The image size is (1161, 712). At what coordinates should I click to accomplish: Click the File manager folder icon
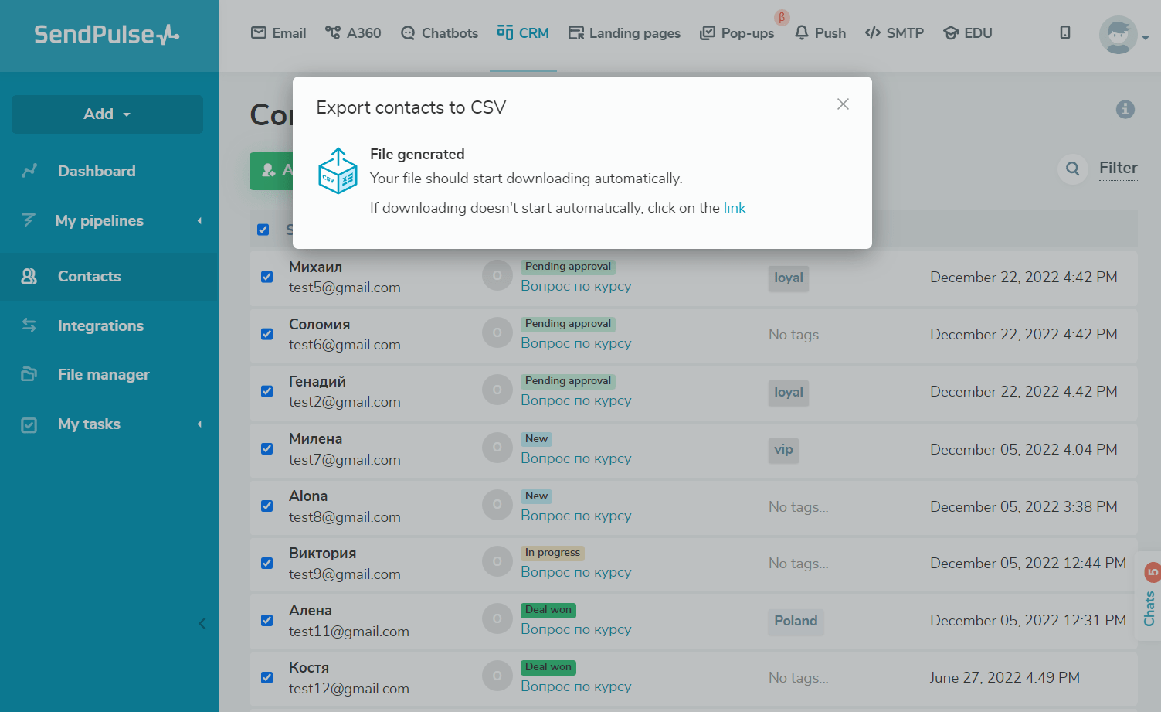(x=29, y=375)
